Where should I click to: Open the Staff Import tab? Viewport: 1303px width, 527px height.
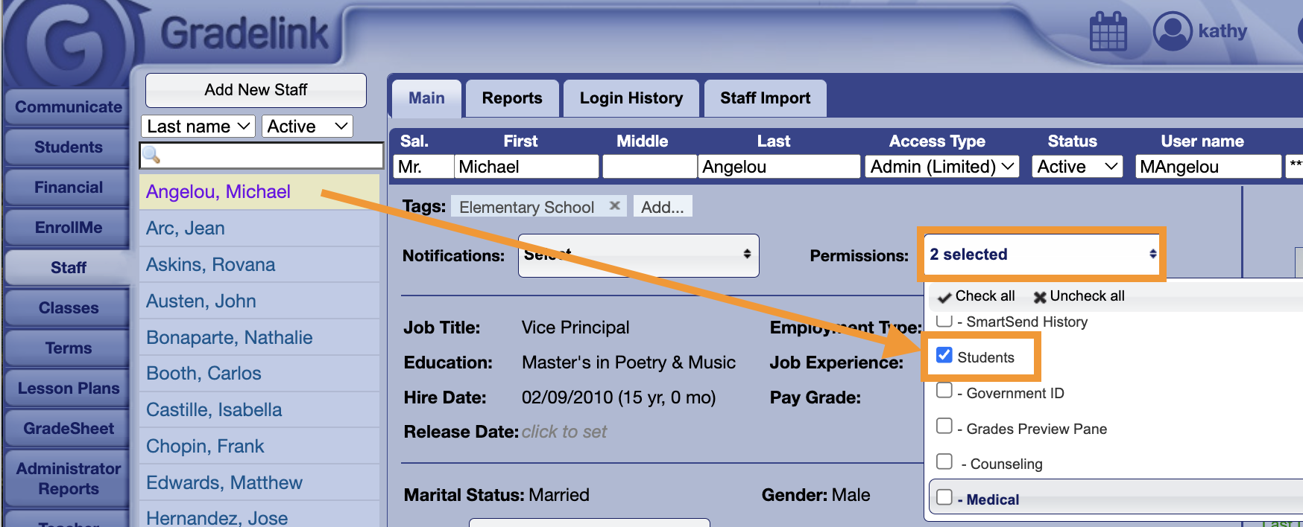coord(765,98)
